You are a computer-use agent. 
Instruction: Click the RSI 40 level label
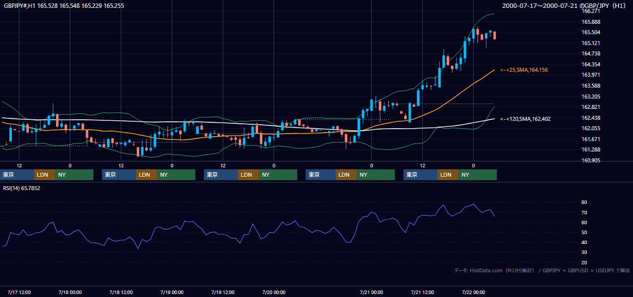click(584, 242)
